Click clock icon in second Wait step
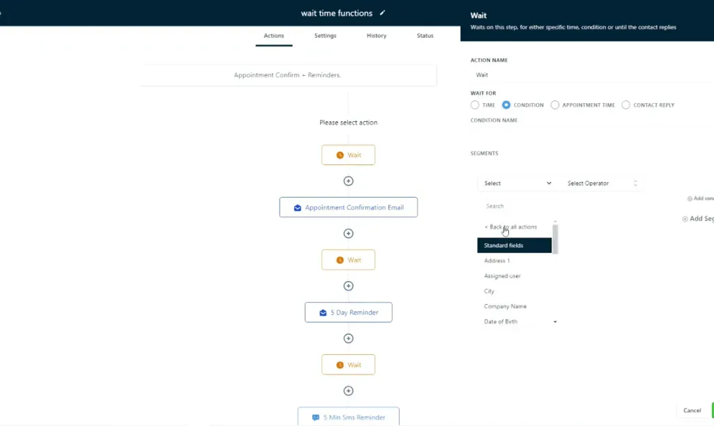Screen dimensions: 714x426 point(340,260)
